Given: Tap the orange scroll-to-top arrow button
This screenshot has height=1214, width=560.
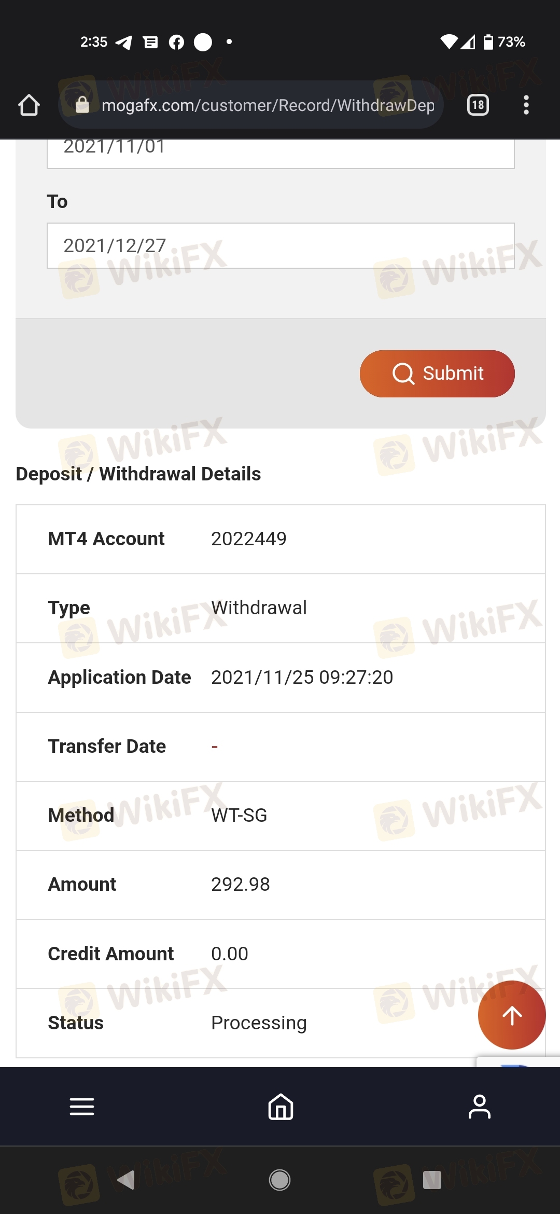Looking at the screenshot, I should [512, 1015].
